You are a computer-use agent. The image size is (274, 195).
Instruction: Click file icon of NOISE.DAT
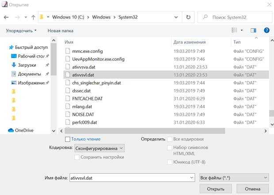tap(68, 115)
